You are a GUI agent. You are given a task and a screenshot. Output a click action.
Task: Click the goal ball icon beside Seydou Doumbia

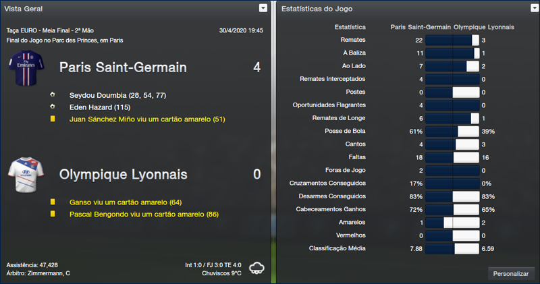click(x=52, y=94)
